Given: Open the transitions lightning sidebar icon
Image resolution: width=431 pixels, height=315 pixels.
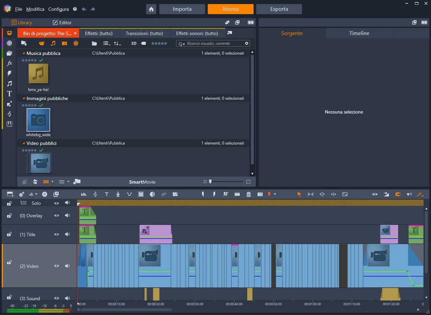Looking at the screenshot, I should point(9,73).
